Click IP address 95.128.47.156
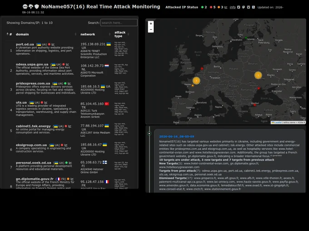Screen dimensions: 309x231 92,182
